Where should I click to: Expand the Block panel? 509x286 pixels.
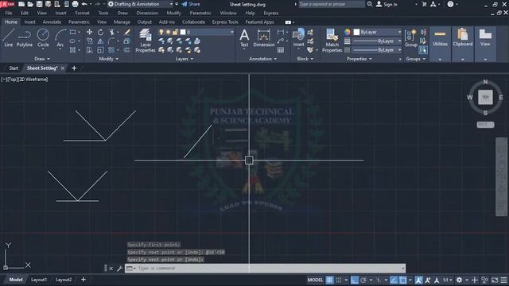click(x=305, y=59)
